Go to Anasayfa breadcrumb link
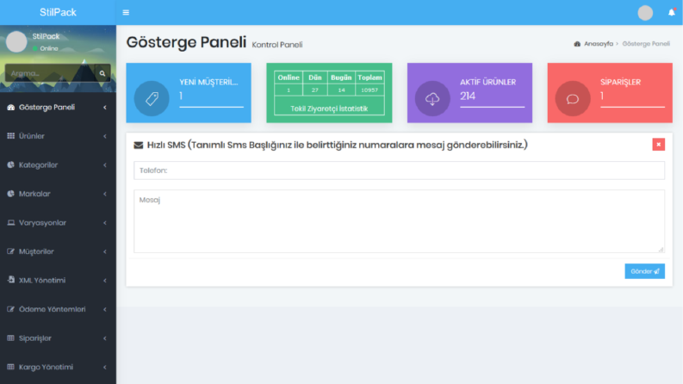 click(x=598, y=44)
